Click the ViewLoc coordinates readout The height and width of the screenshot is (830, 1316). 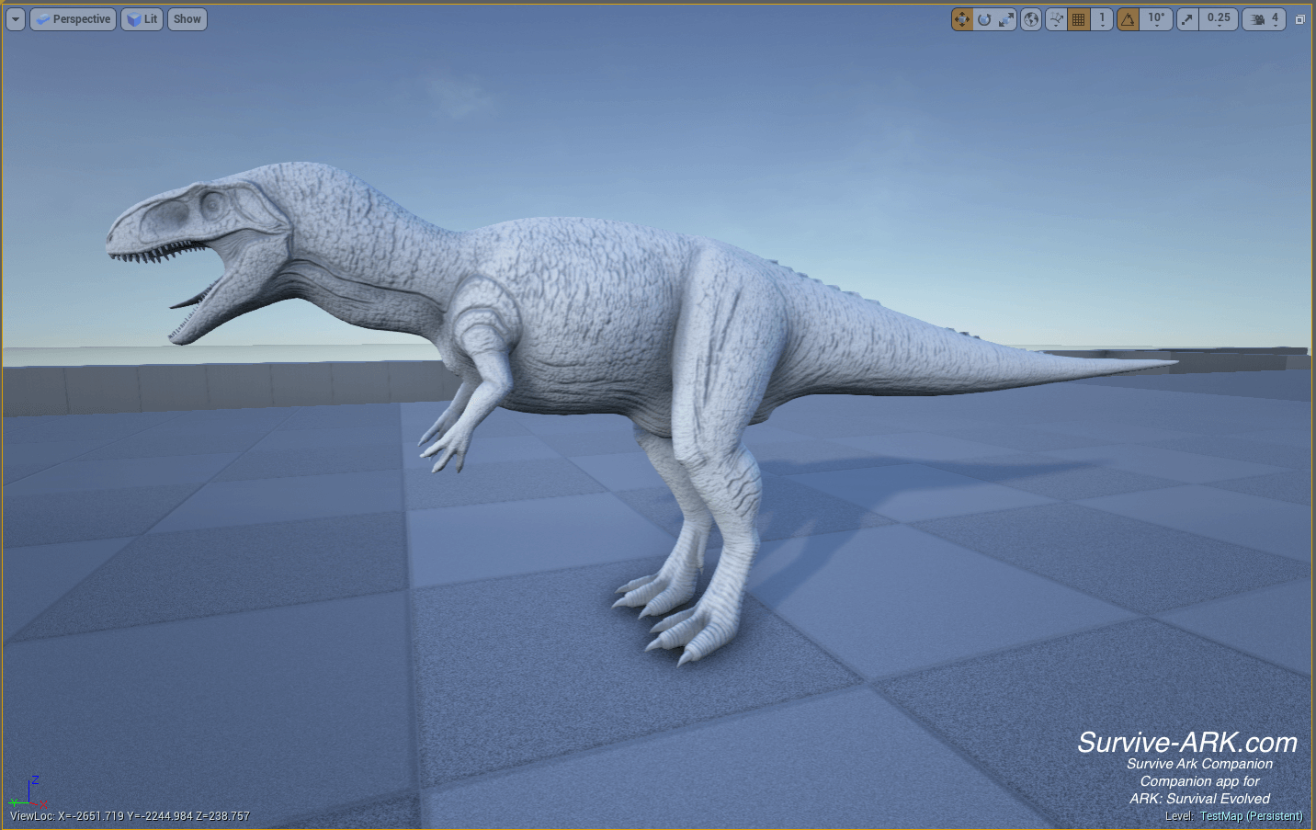click(x=130, y=816)
